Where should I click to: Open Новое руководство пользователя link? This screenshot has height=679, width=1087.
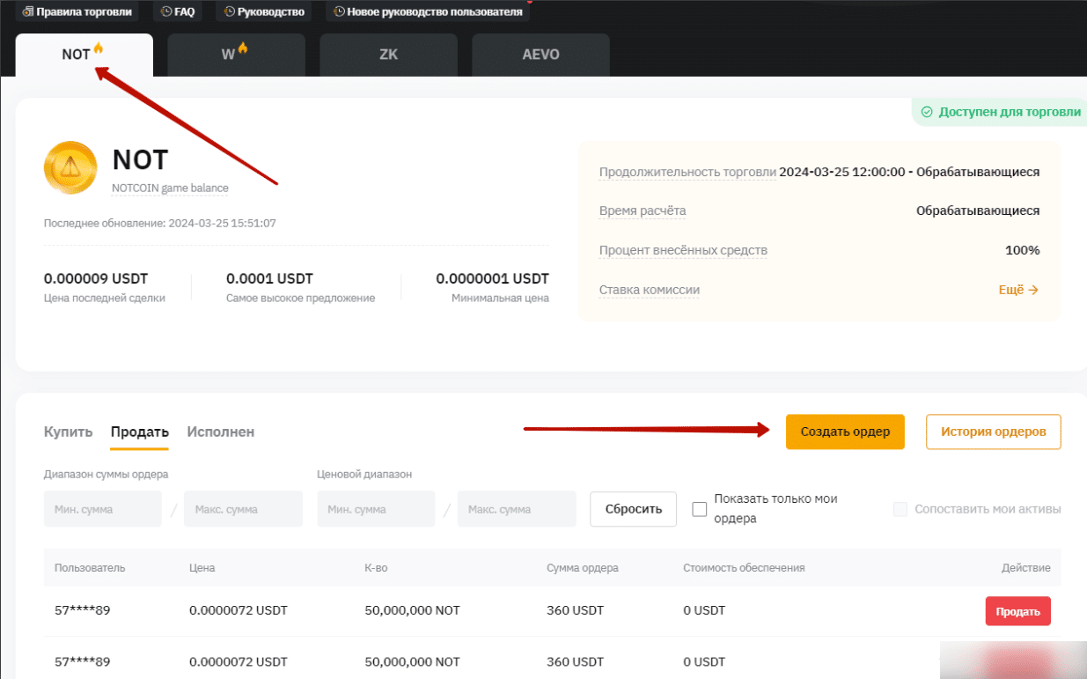tap(428, 11)
